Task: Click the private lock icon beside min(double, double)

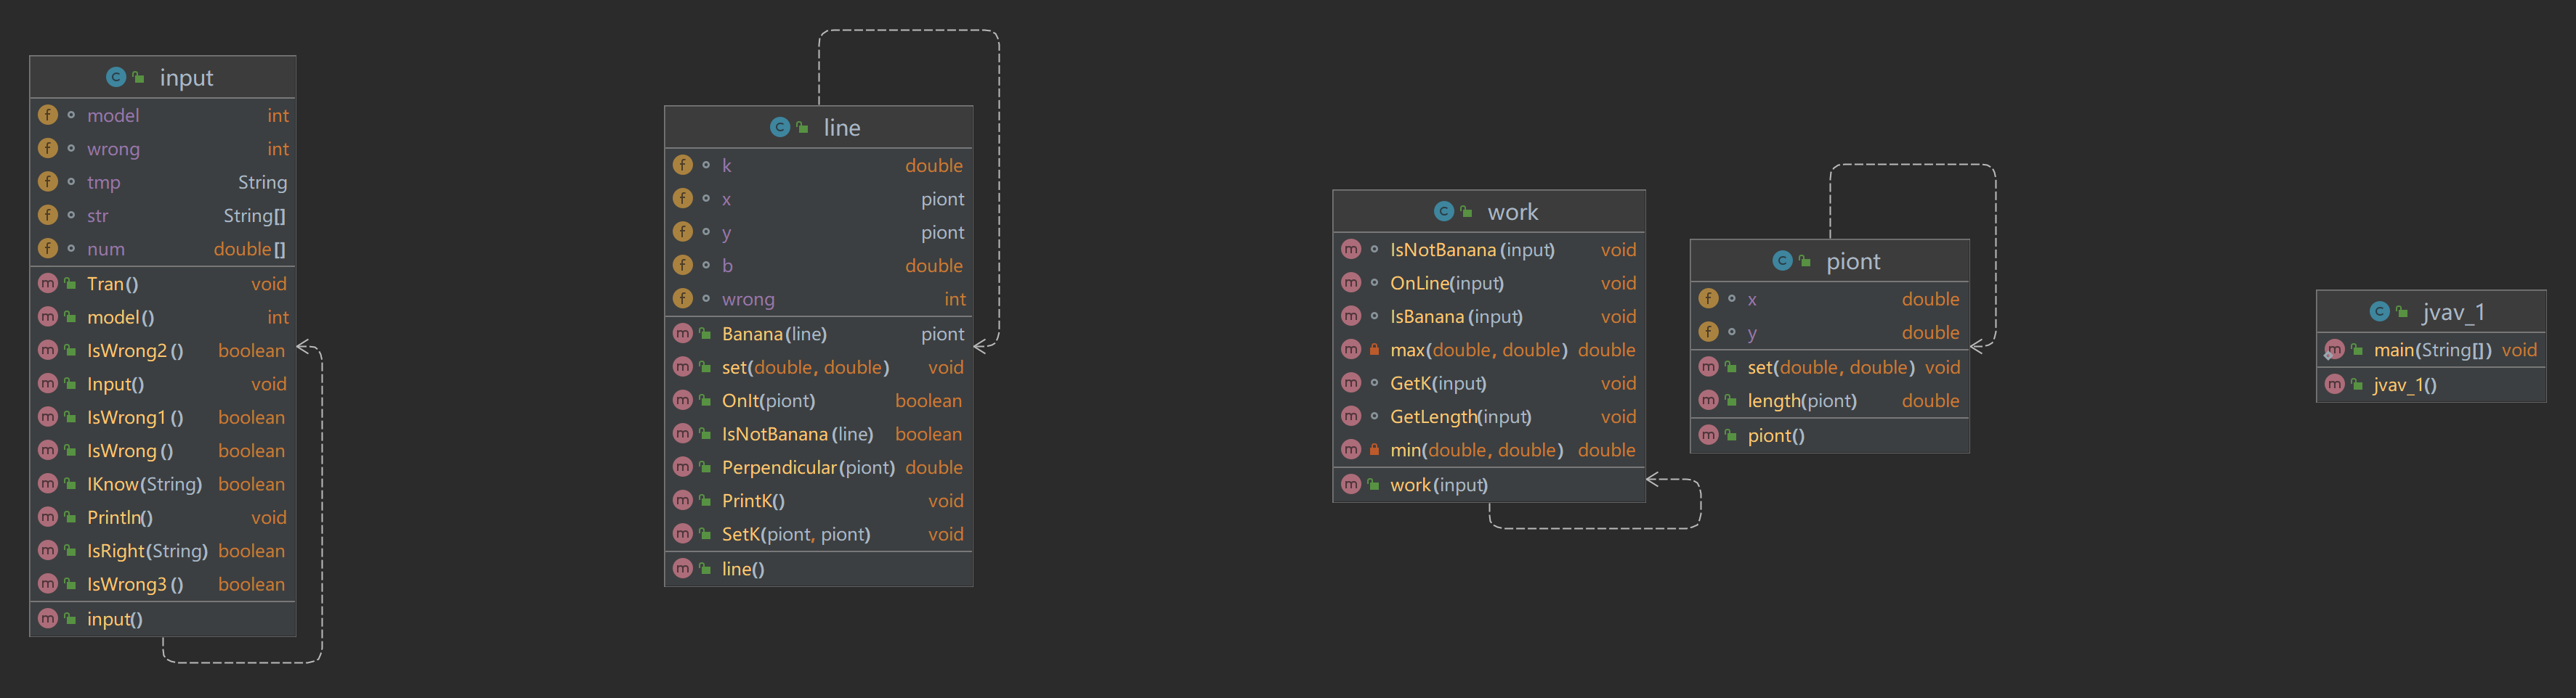Action: pyautogui.click(x=1374, y=449)
